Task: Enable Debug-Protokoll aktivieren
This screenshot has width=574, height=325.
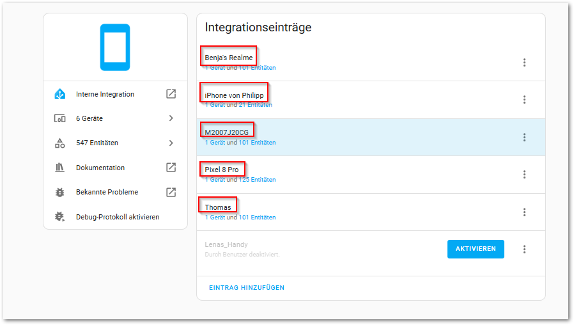Action: point(117,217)
